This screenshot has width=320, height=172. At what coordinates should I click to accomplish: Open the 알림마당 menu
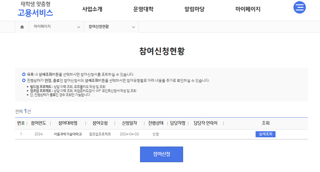click(194, 9)
